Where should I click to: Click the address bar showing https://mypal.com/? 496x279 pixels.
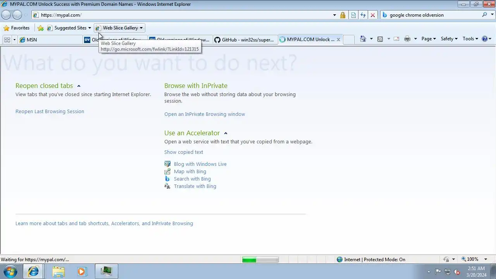pyautogui.click(x=182, y=15)
